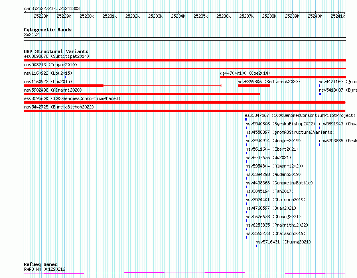Click the 25228k ruler tick label

(x=41, y=16)
